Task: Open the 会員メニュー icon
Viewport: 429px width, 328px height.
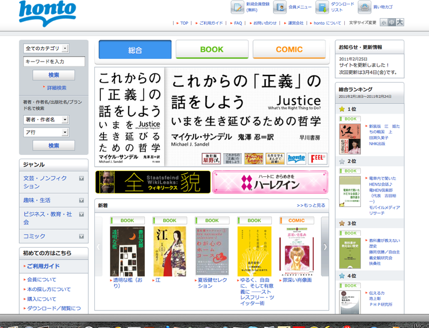Action: tap(279, 7)
